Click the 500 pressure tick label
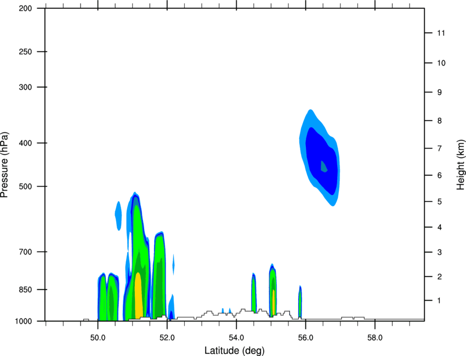This screenshot has width=466, height=356. pyautogui.click(x=25, y=186)
